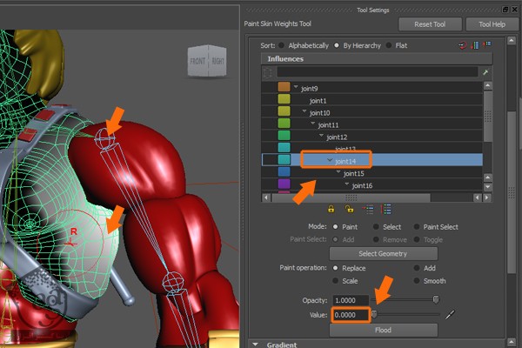Float the Tool Settings panel using the dock icon
Image resolution: width=522 pixels, height=348 pixels.
[x=505, y=10]
